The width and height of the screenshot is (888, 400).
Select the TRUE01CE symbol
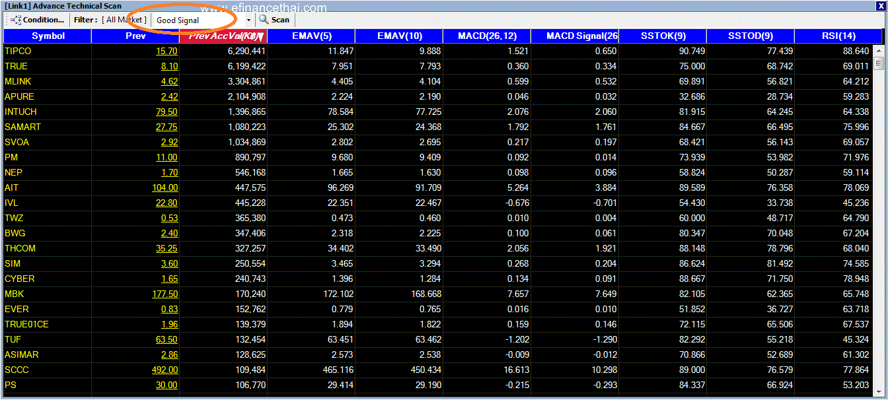coord(26,324)
